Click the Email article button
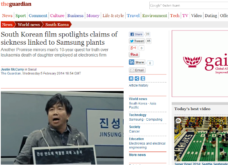 pos(137,70)
